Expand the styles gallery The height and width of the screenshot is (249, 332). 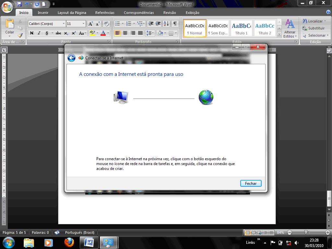279,34
